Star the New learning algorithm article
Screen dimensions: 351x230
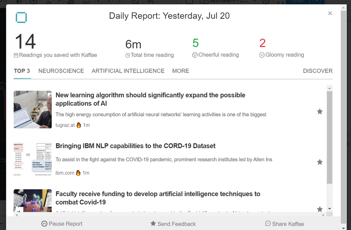pos(320,111)
